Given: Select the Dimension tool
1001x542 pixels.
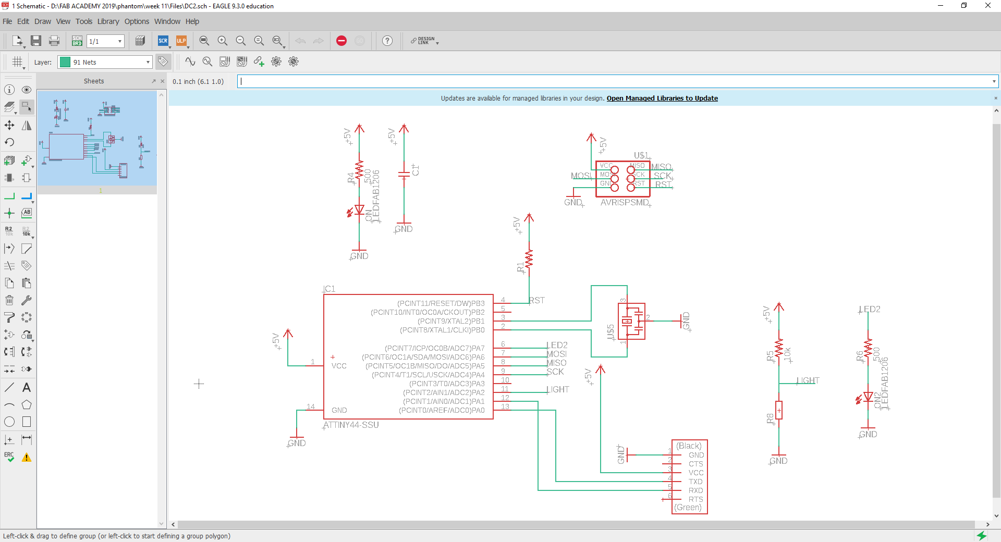Looking at the screenshot, I should [x=27, y=440].
